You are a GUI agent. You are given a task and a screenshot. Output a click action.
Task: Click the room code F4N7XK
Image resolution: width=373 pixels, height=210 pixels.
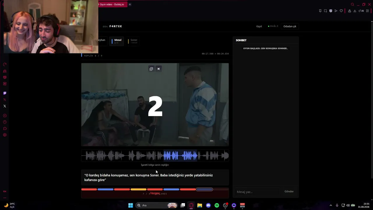click(116, 26)
